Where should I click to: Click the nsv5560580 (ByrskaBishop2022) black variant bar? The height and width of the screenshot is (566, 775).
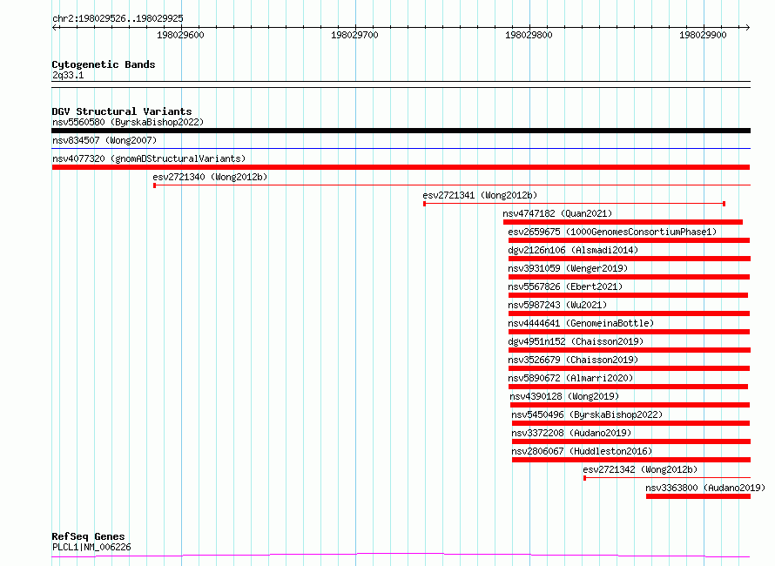coord(401,131)
